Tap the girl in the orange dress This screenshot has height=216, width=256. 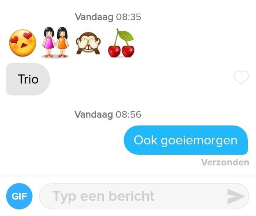[x=62, y=42]
